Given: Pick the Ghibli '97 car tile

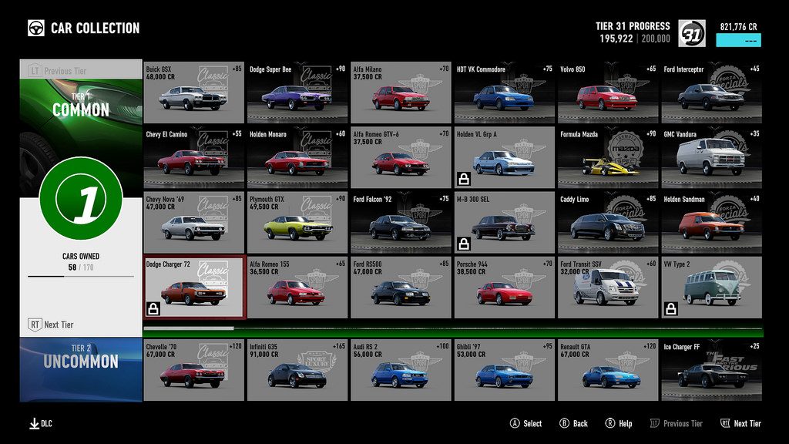Looking at the screenshot, I should coord(505,370).
